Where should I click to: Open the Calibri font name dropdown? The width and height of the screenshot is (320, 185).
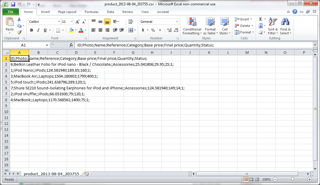coord(59,22)
